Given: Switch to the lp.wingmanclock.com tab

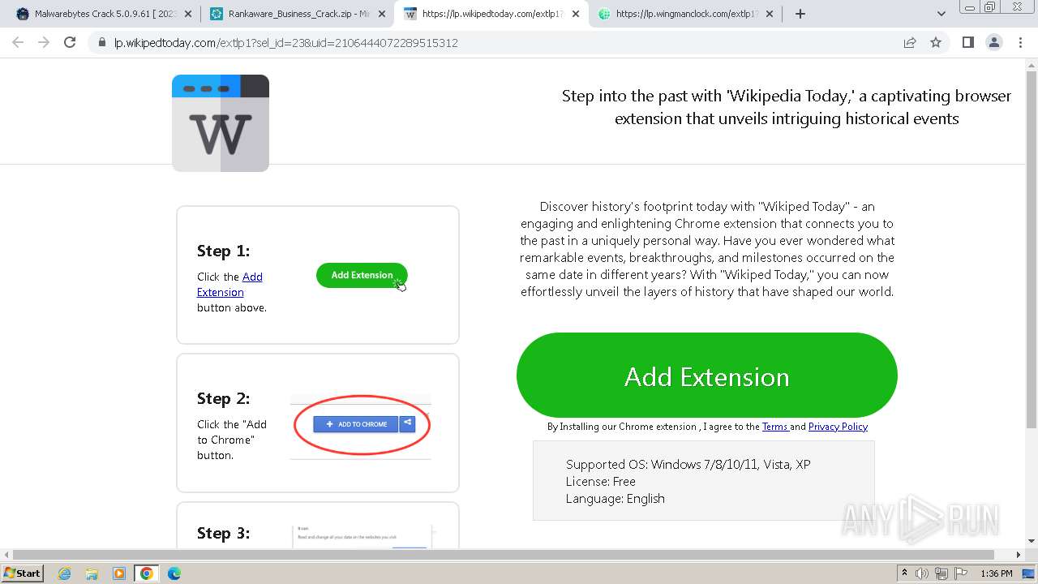Looking at the screenshot, I should coord(685,14).
